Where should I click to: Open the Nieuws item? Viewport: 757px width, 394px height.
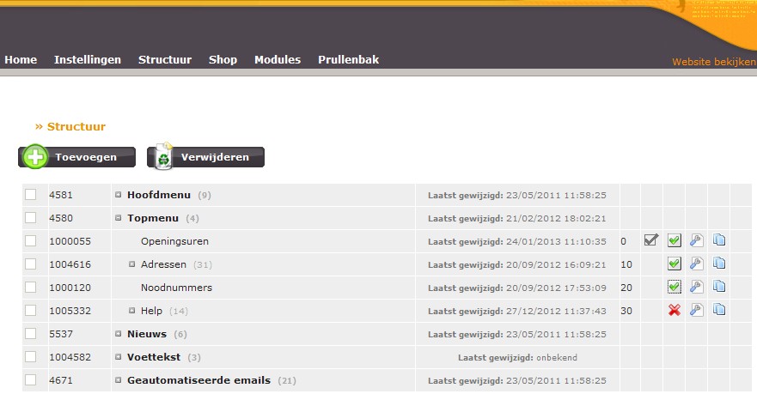click(147, 334)
